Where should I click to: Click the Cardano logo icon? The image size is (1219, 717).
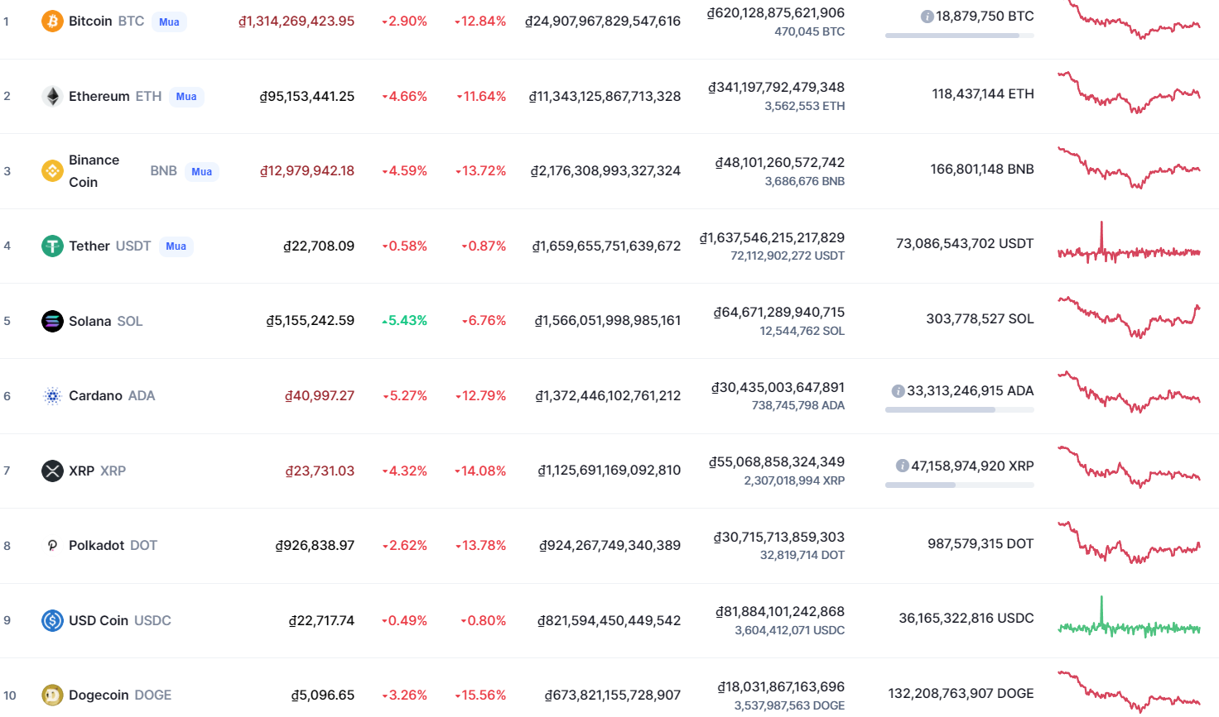pos(52,396)
